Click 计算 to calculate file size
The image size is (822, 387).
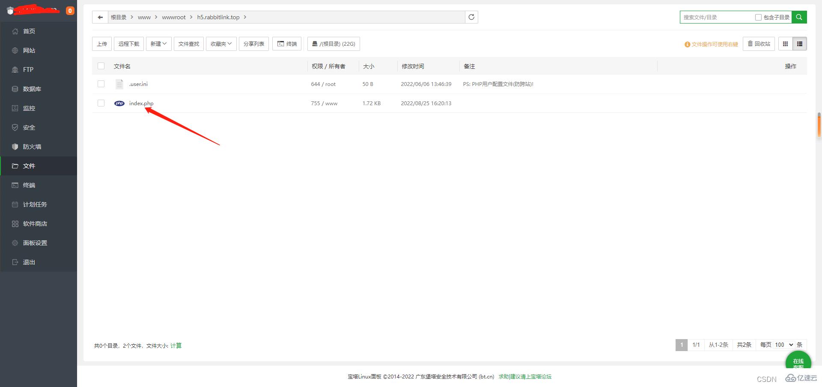176,346
